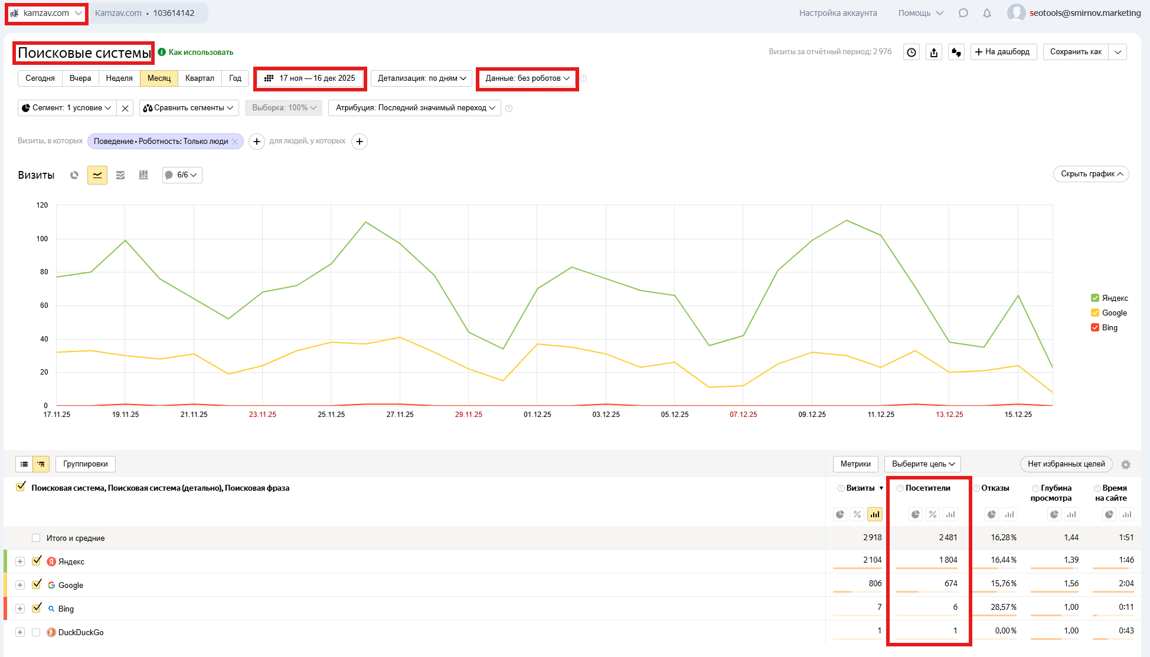Click the export report icon
The image size is (1150, 657).
click(934, 52)
